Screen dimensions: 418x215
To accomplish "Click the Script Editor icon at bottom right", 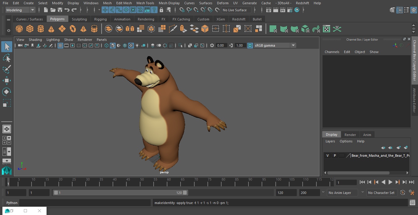I will tap(412, 202).
